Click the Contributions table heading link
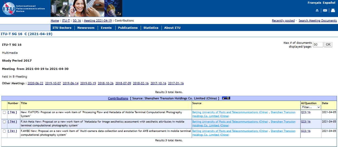This screenshot has height=147, width=338. point(118,98)
